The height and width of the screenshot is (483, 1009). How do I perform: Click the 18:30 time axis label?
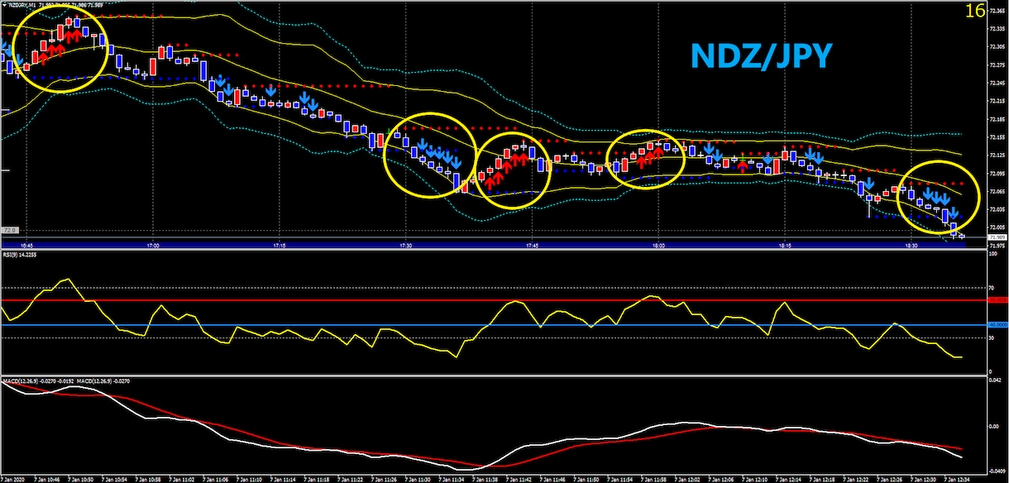pos(912,246)
